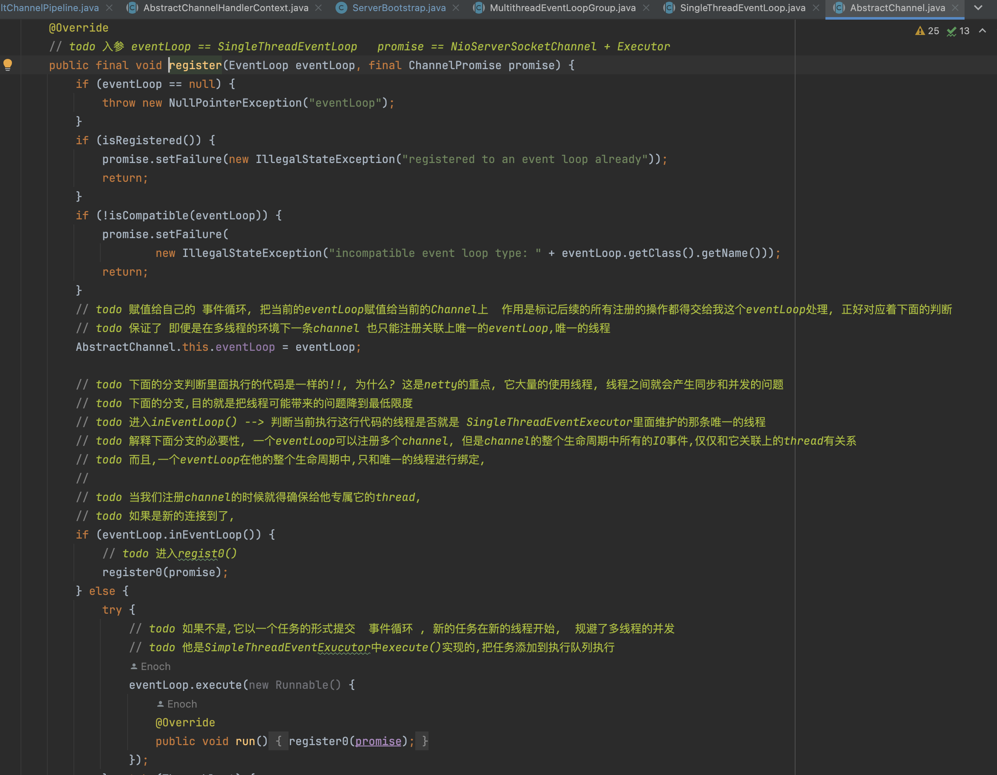
Task: Click class icon on SingleThreadEventLoop.java tab
Action: pyautogui.click(x=669, y=8)
